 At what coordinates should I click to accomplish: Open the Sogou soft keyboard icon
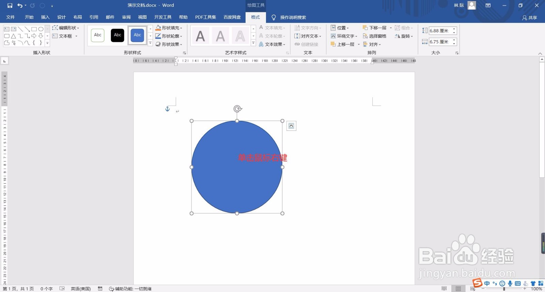[x=518, y=283]
